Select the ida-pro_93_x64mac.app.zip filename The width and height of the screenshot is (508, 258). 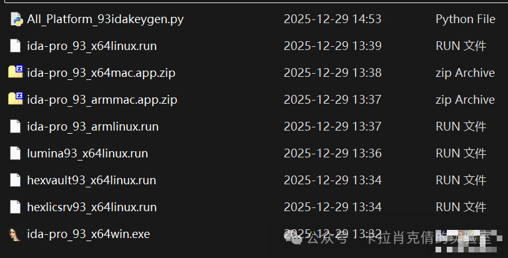click(101, 73)
